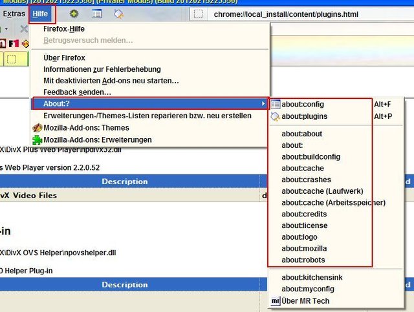Select about:buildconfig entry
414x312 pixels.
pyautogui.click(x=336, y=157)
